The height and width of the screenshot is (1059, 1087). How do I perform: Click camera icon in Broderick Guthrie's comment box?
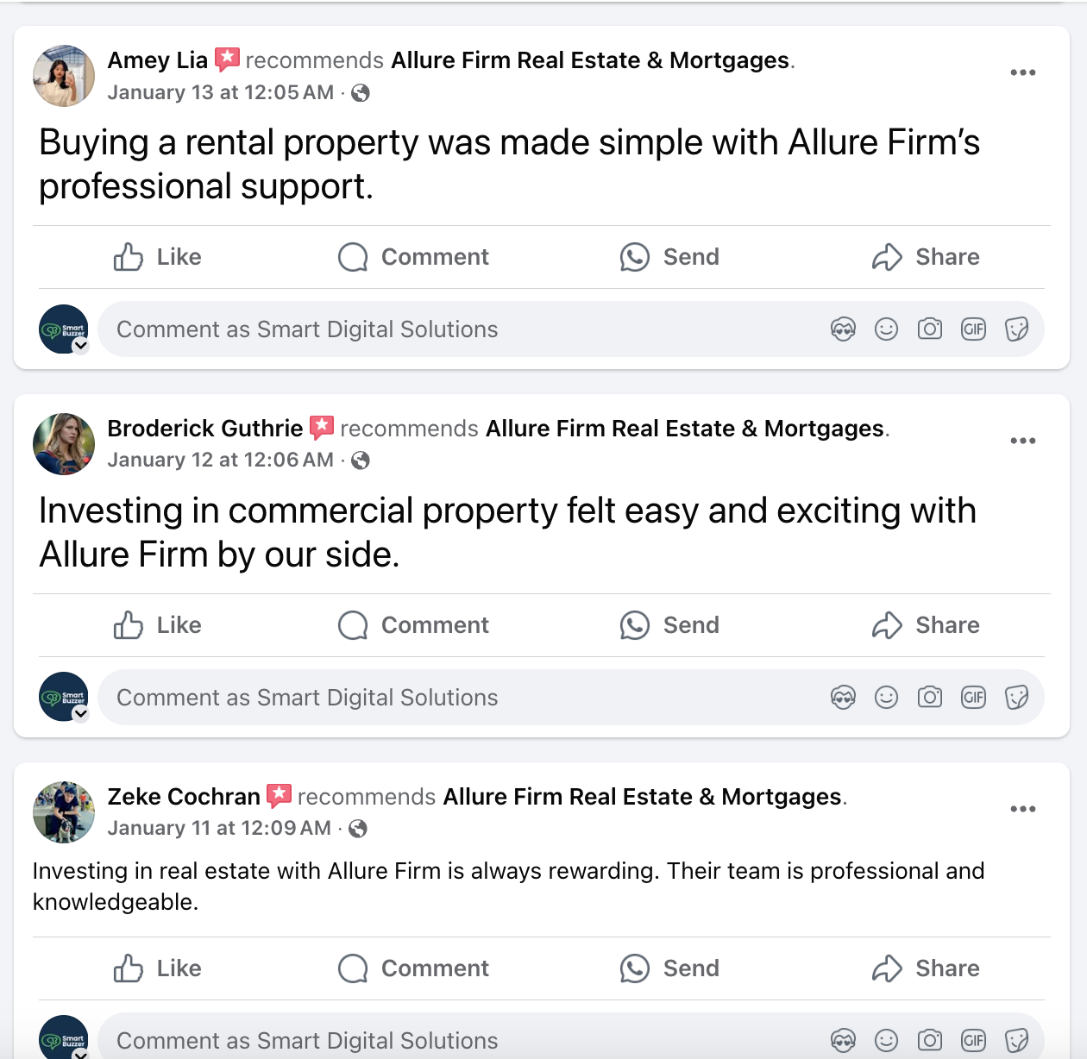pos(929,697)
